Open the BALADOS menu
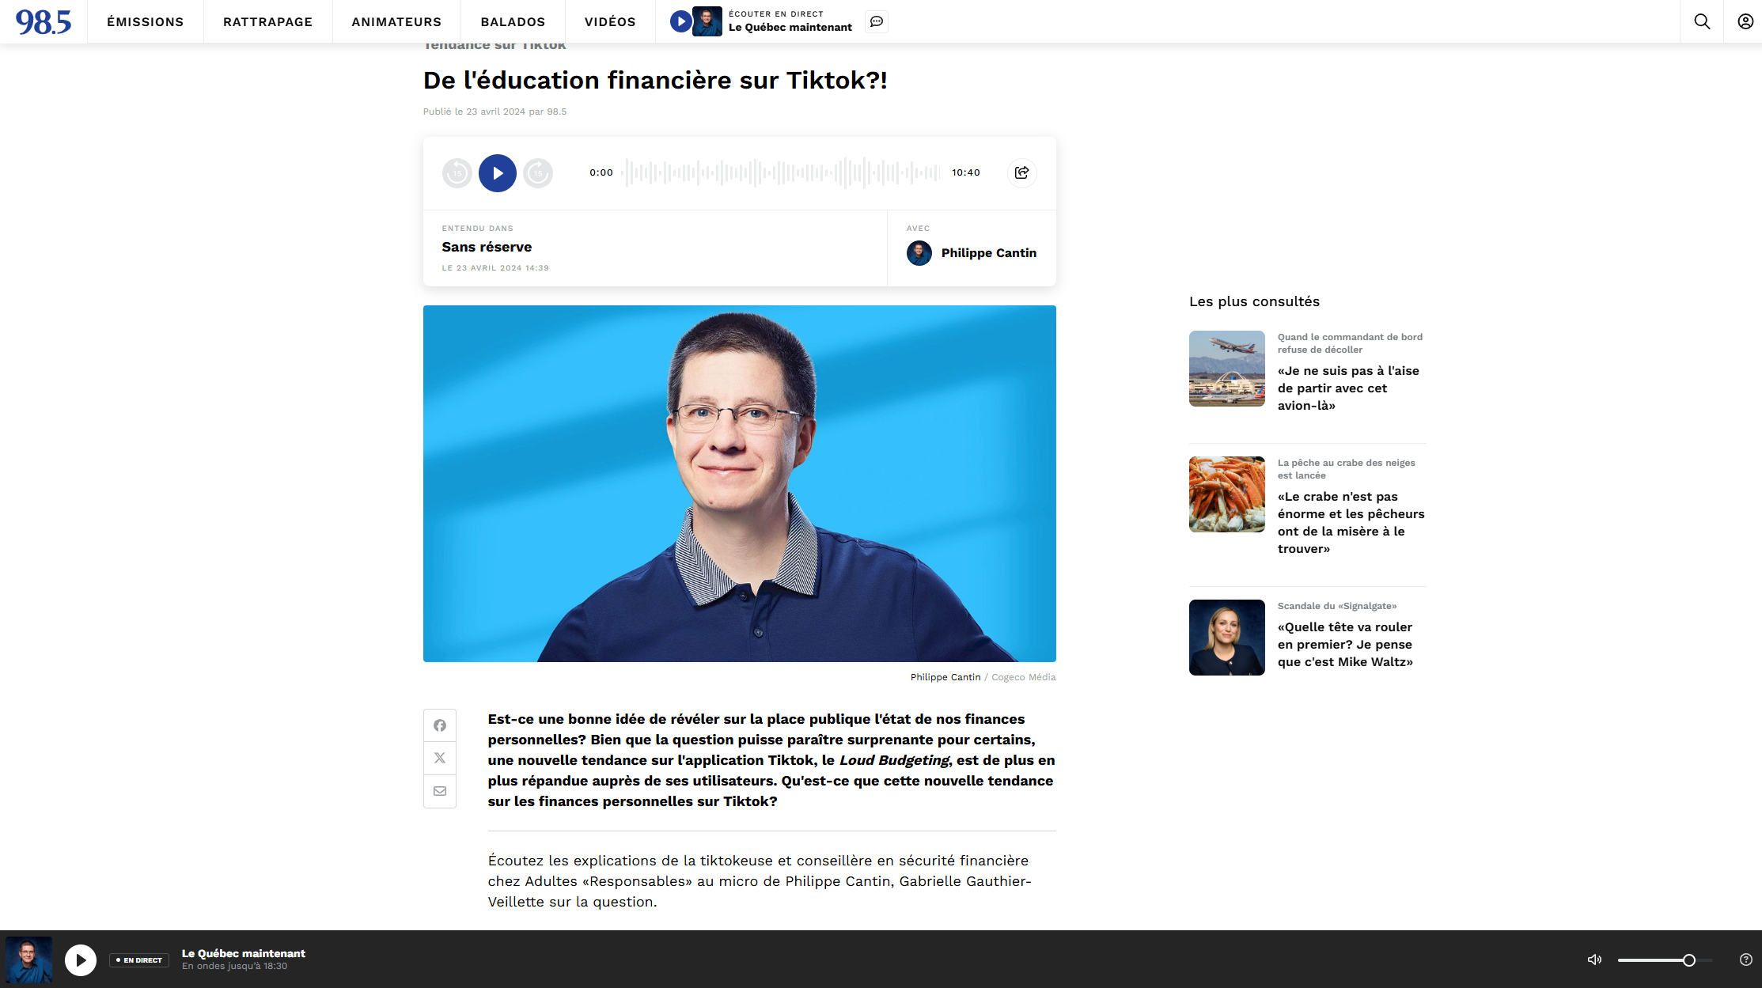This screenshot has height=988, width=1762. coord(513,21)
